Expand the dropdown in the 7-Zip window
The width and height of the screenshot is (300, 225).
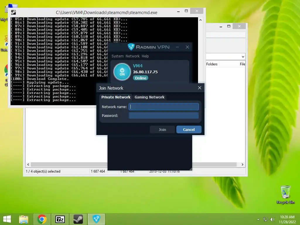click(x=243, y=57)
